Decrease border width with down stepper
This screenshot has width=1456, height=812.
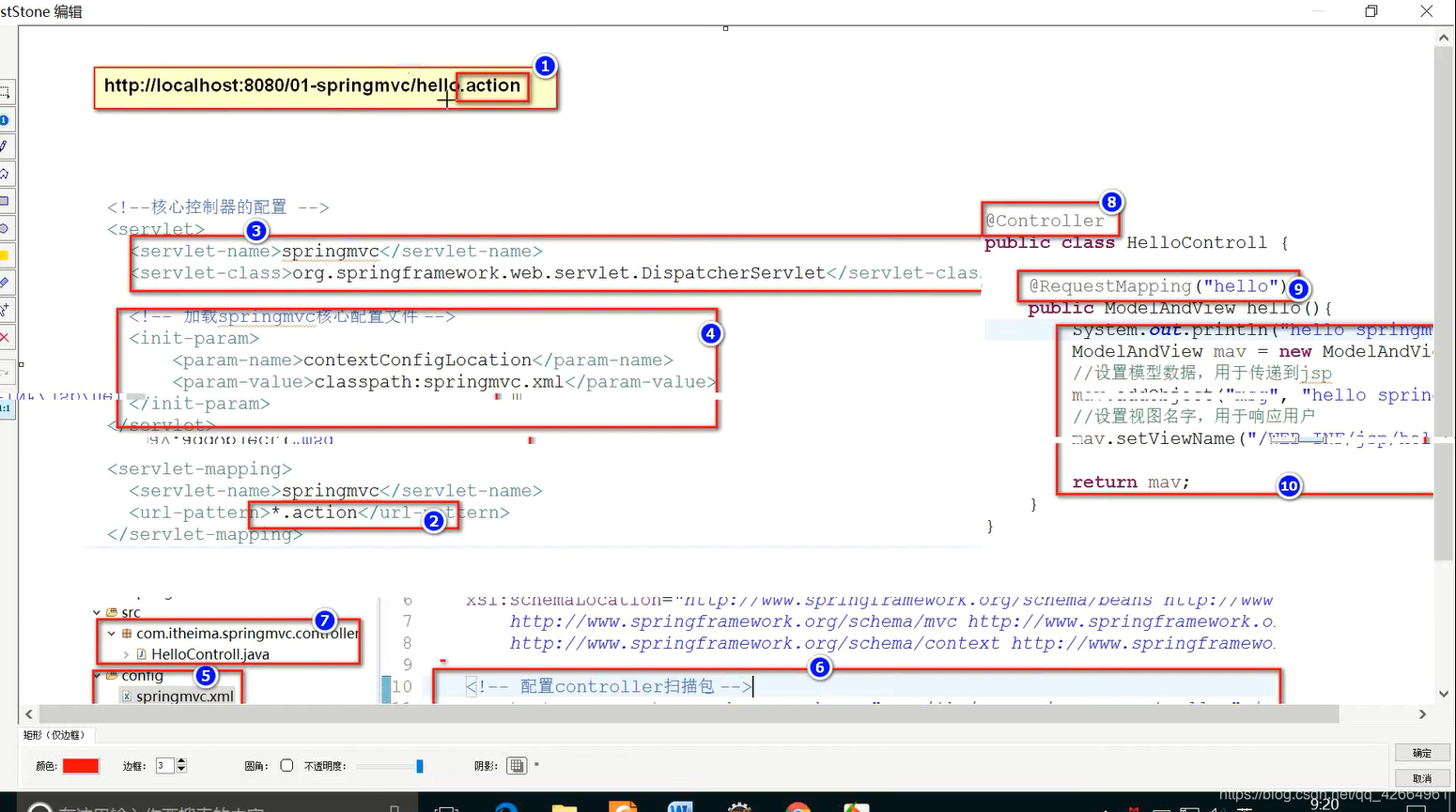click(181, 770)
